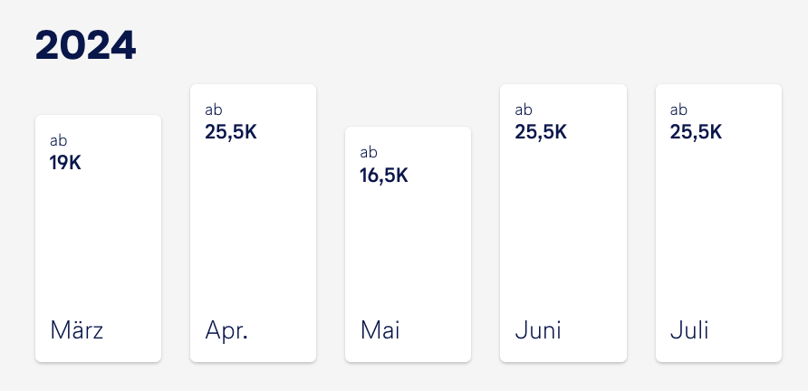Image resolution: width=808 pixels, height=391 pixels.
Task: Click the "Mai" month label
Action: point(380,330)
